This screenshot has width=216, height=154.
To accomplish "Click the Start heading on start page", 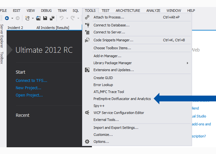I will click(20, 72).
